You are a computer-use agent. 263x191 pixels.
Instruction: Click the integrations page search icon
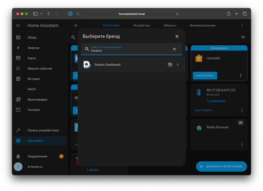(x=73, y=37)
